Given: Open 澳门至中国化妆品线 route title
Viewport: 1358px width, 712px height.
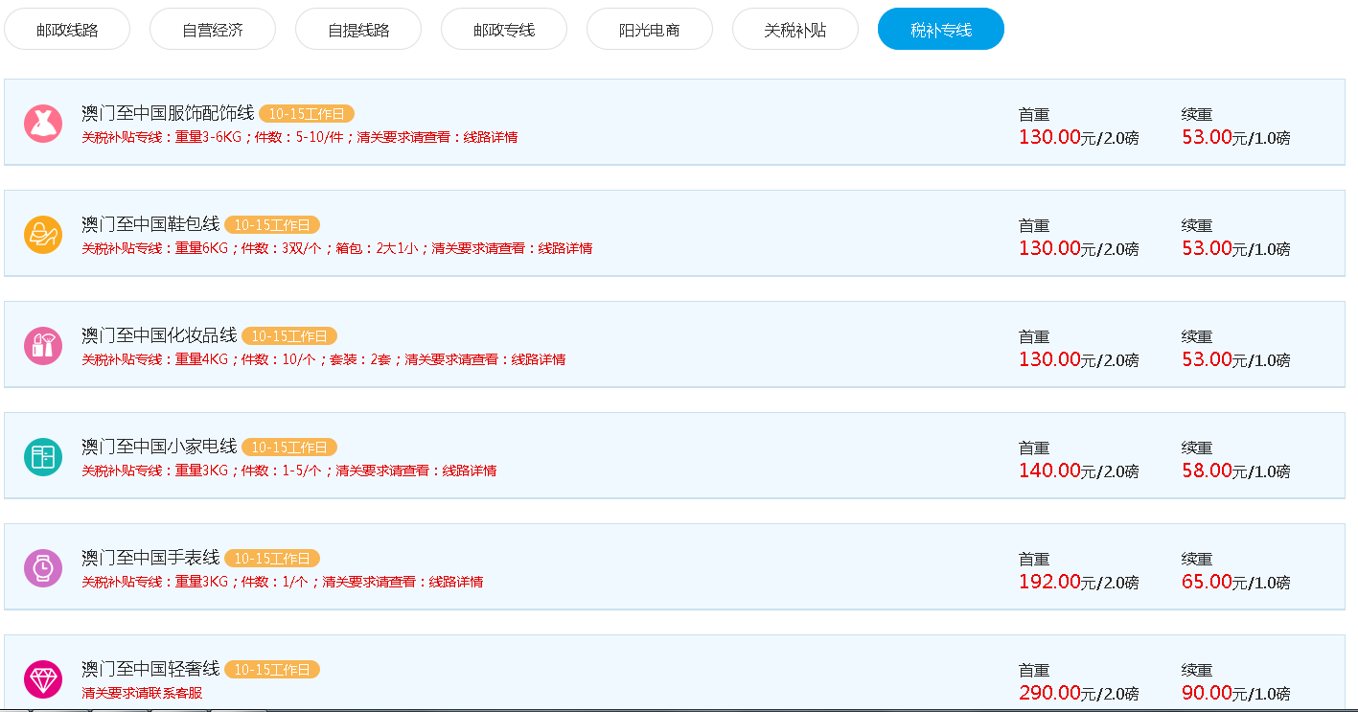Looking at the screenshot, I should click(x=159, y=335).
